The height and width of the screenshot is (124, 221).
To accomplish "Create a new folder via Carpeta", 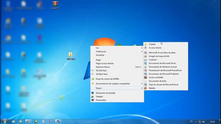I will pos(166,44).
